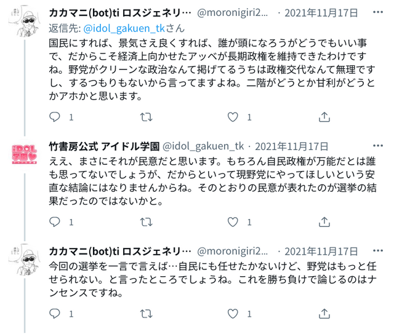Retweet the 竹書房公式 アイドル学園 tweet
Viewport: 394px width, 334px height.
coord(147,222)
